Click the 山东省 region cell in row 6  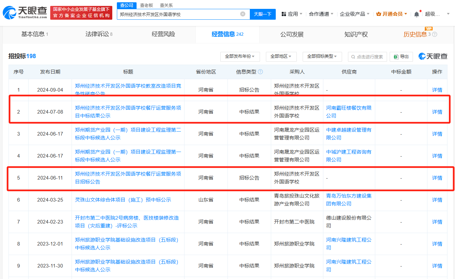tap(206, 200)
